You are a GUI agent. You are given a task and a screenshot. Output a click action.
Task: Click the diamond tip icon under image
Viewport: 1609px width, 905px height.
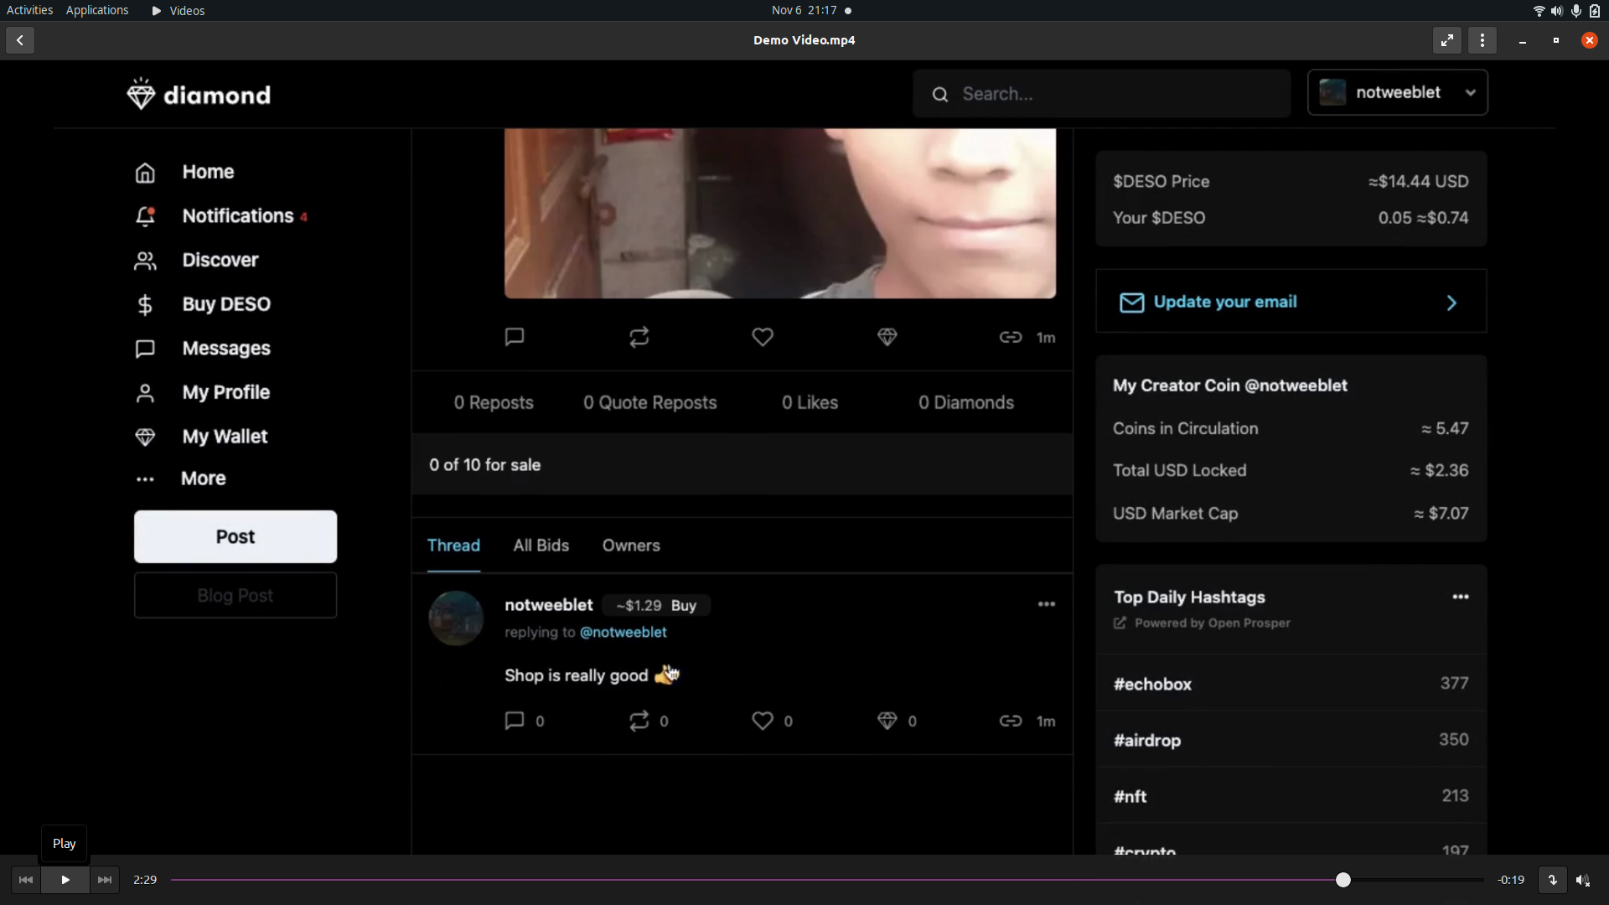887,337
